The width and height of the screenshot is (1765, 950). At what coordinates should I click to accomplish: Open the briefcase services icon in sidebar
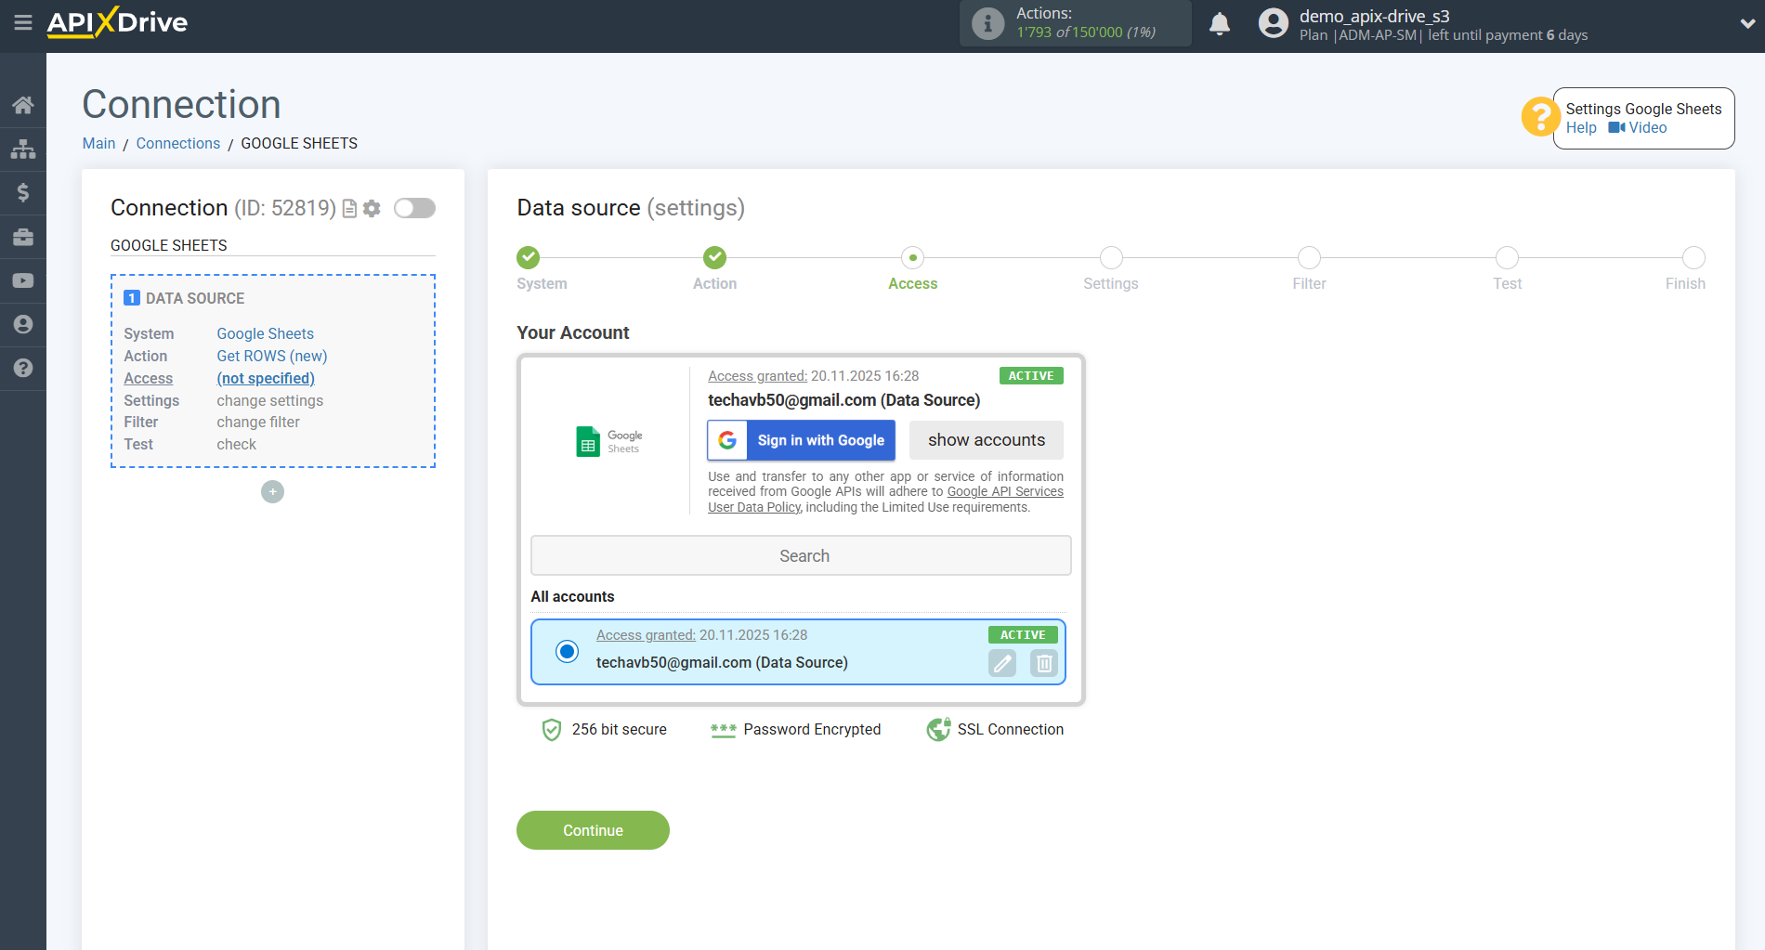coord(23,236)
